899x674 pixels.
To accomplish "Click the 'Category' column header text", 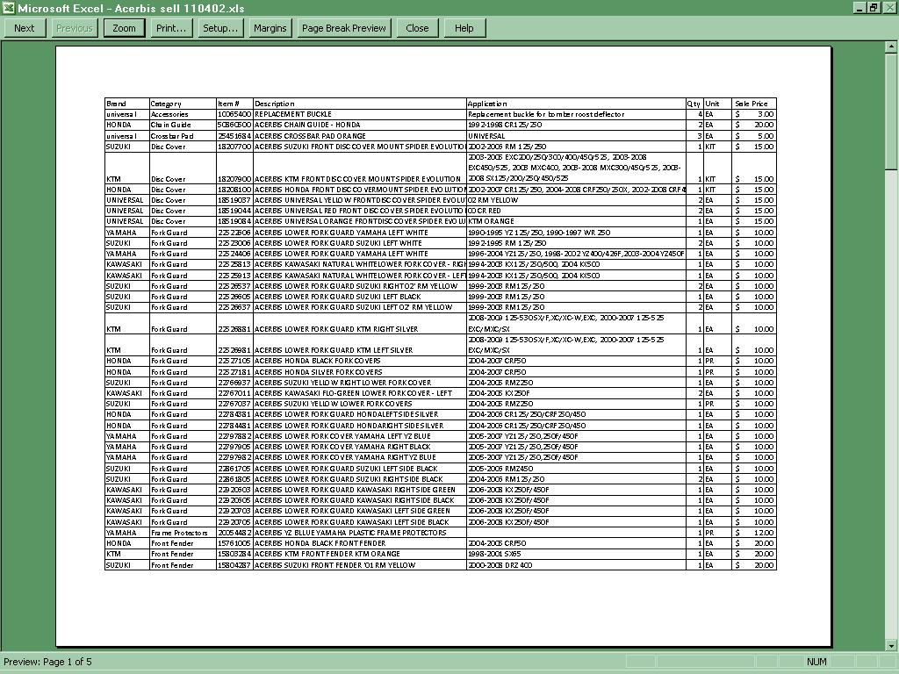I will click(x=166, y=104).
